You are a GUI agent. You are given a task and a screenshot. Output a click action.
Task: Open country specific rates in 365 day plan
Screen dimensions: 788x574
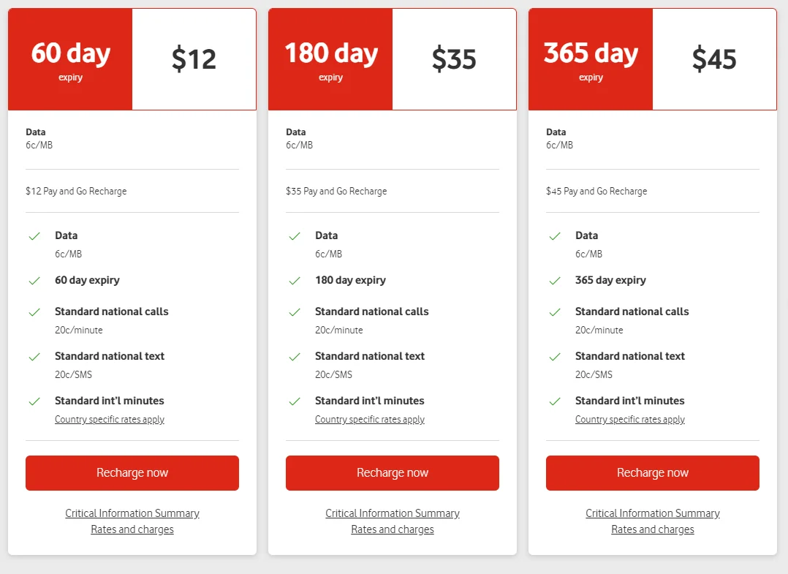click(x=630, y=420)
